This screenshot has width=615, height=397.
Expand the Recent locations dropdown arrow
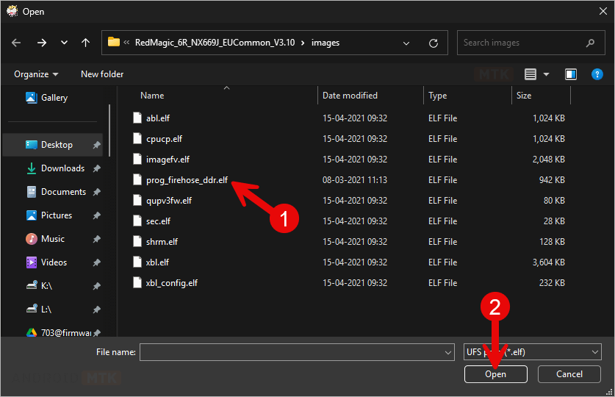coord(64,43)
